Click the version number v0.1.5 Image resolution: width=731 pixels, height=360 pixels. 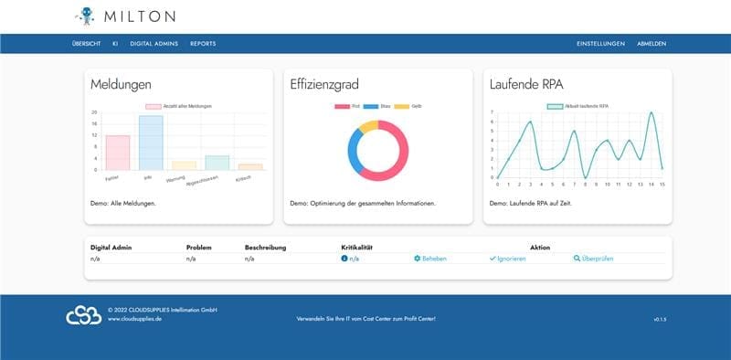pos(660,320)
